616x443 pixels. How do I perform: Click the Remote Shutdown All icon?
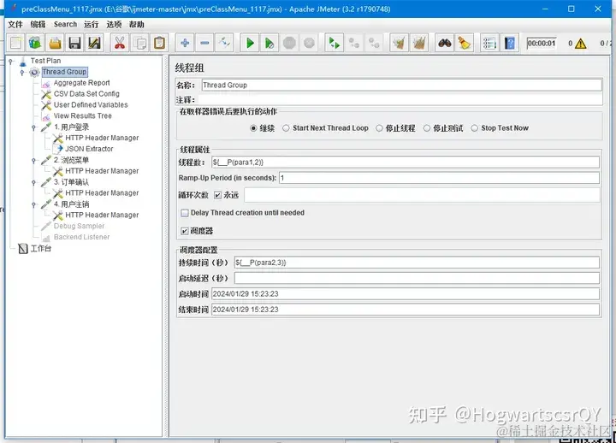[374, 43]
